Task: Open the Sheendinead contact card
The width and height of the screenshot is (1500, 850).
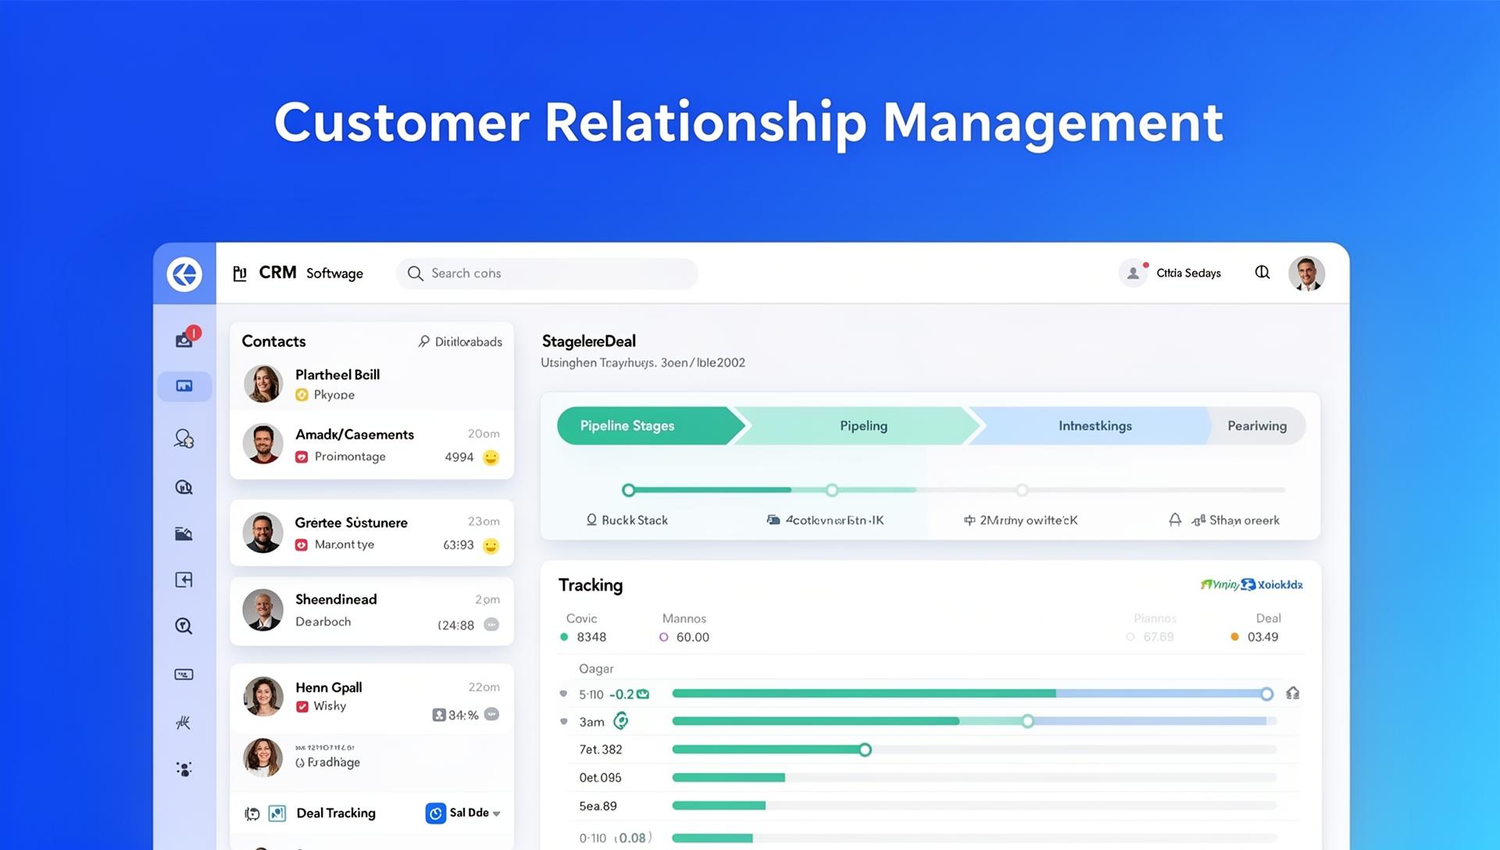Action: tap(372, 611)
